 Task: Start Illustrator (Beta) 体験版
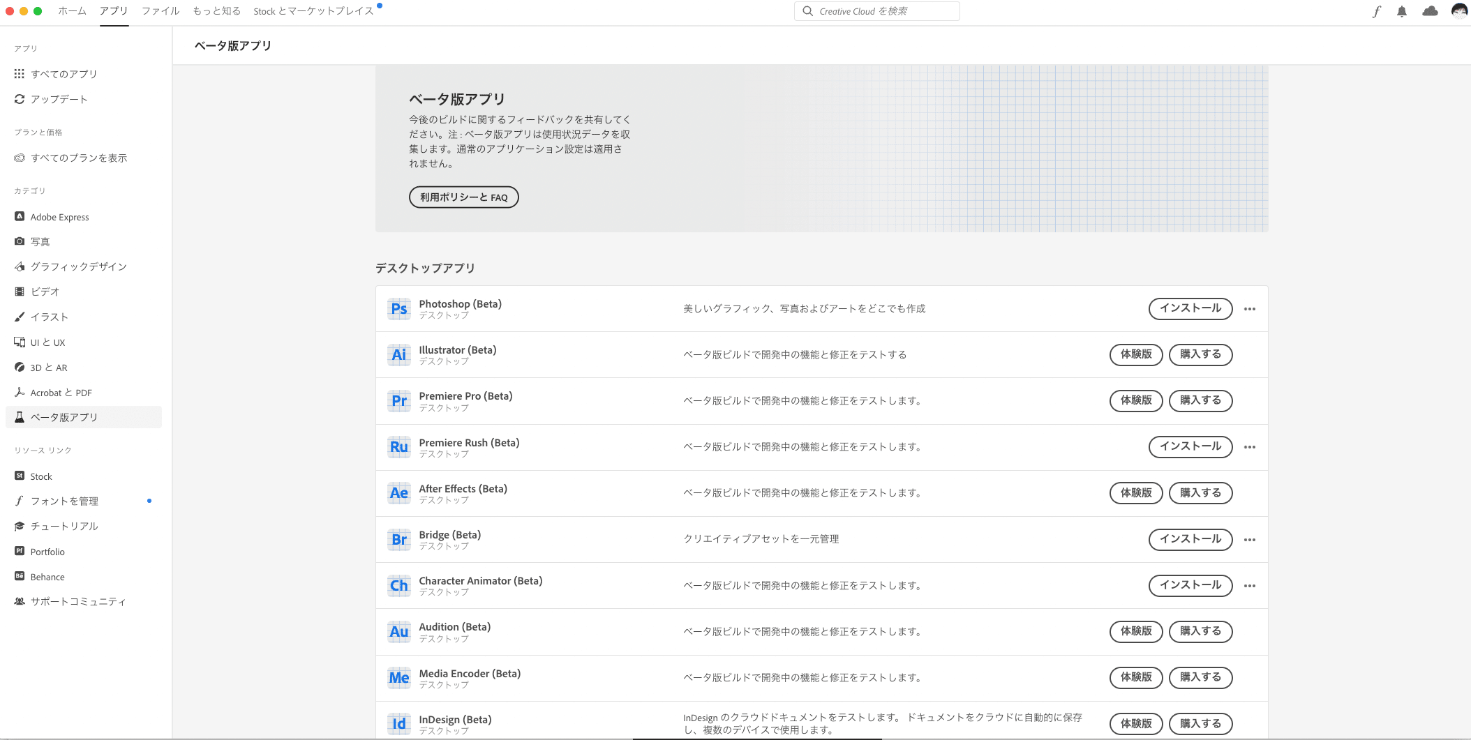[x=1136, y=354]
